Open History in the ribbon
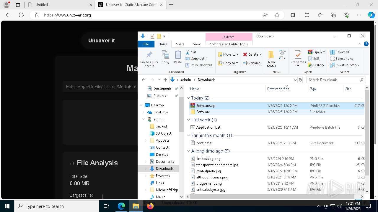This screenshot has width=378, height=212. pyautogui.click(x=316, y=65)
